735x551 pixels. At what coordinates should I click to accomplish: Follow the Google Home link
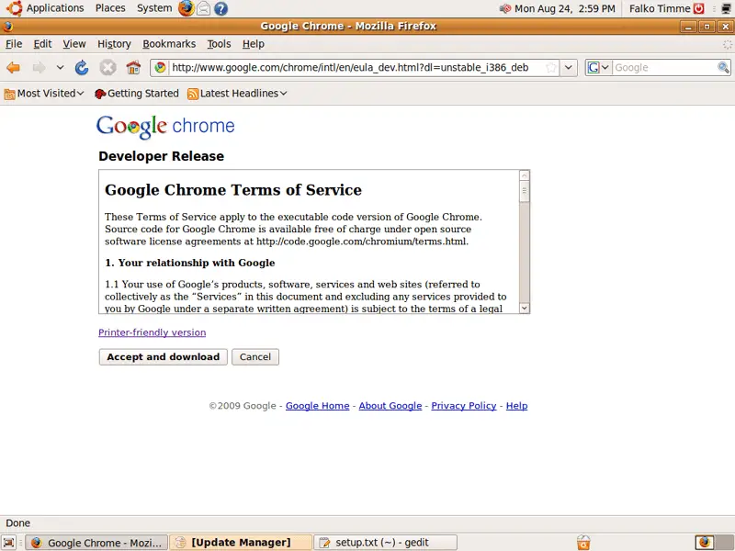point(317,406)
